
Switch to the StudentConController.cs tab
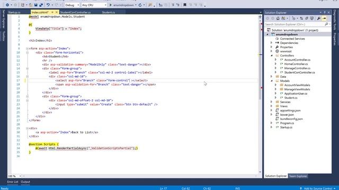pos(75,12)
